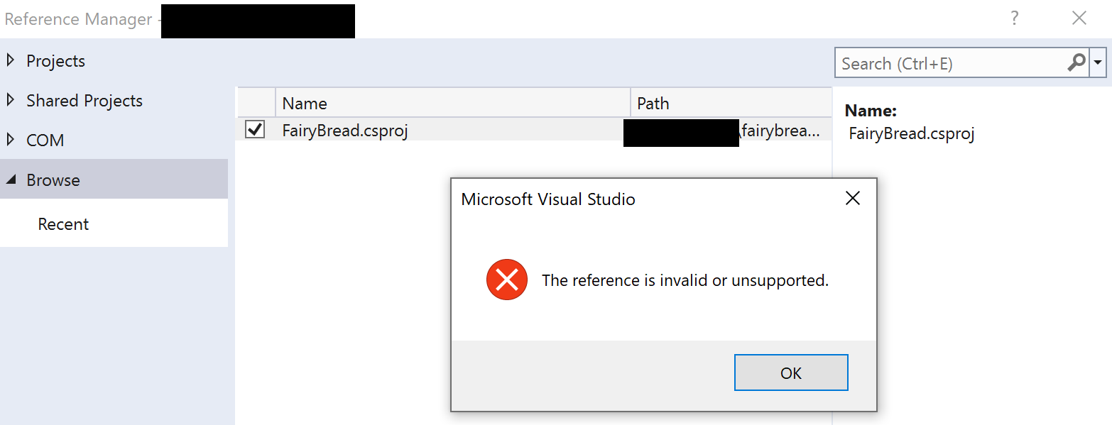Expand the COM category arrow
Screen dimensions: 1112x425
click(10, 140)
